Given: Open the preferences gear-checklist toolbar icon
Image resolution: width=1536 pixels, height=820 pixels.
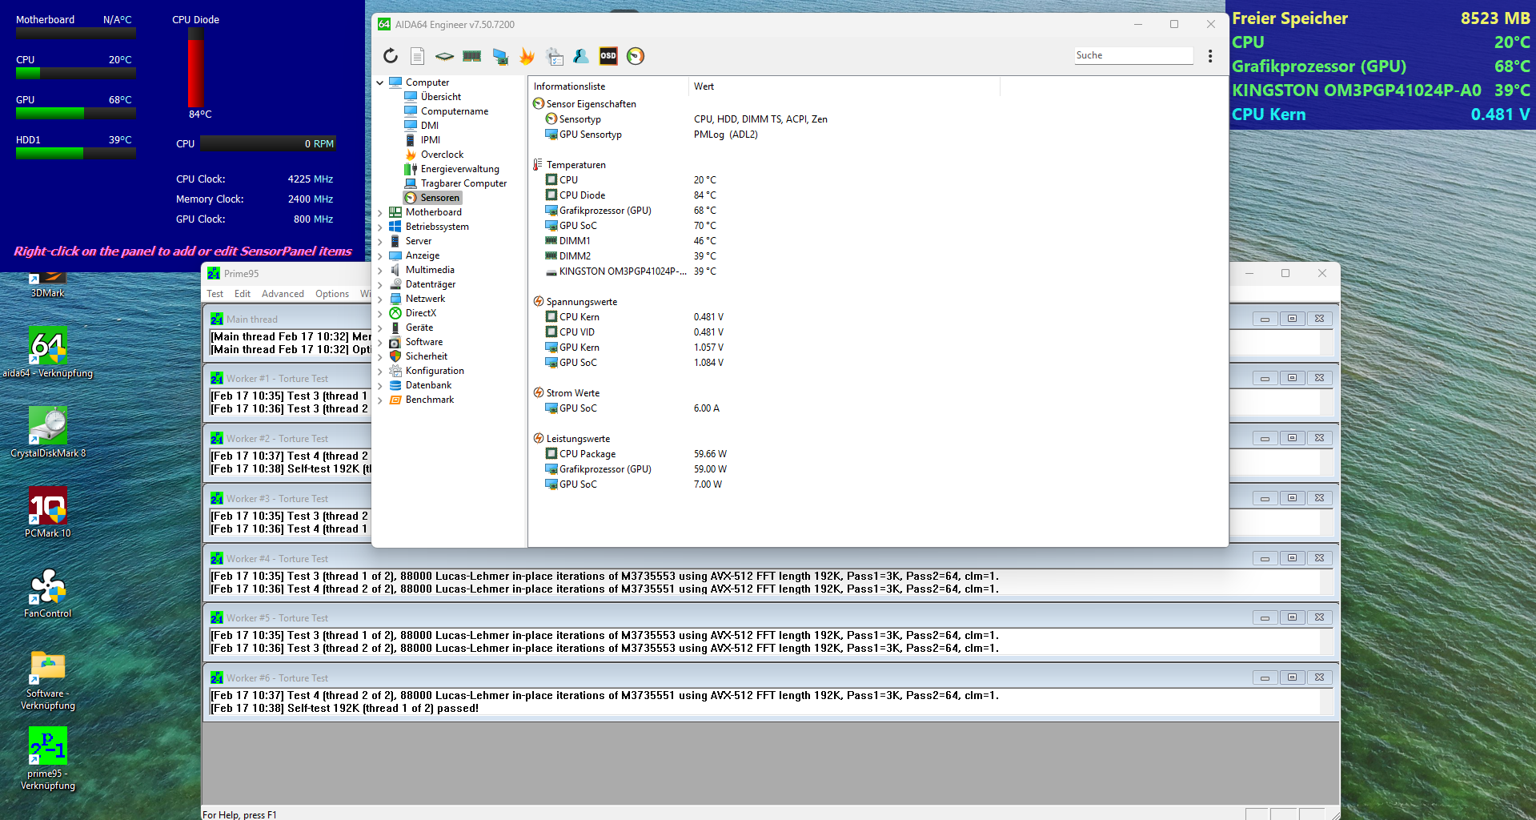Looking at the screenshot, I should [x=555, y=56].
